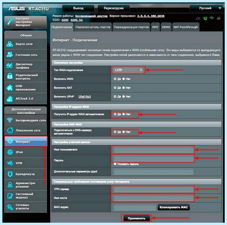Viewport: 227px width, 225px height.
Task: Focus the Дополнительные параметры pppd field
Action: (x=154, y=172)
